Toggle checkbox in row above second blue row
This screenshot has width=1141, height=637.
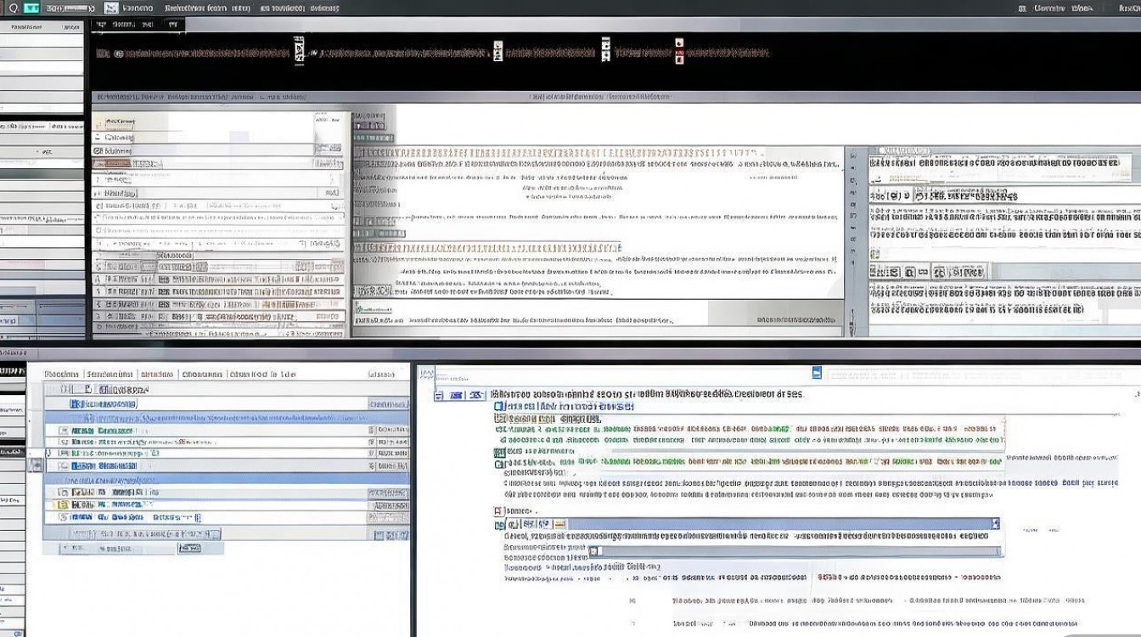63,465
